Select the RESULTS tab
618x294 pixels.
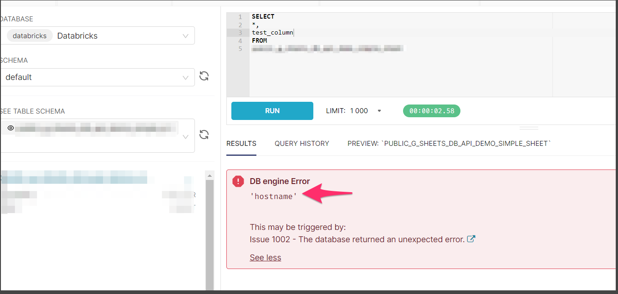(241, 143)
